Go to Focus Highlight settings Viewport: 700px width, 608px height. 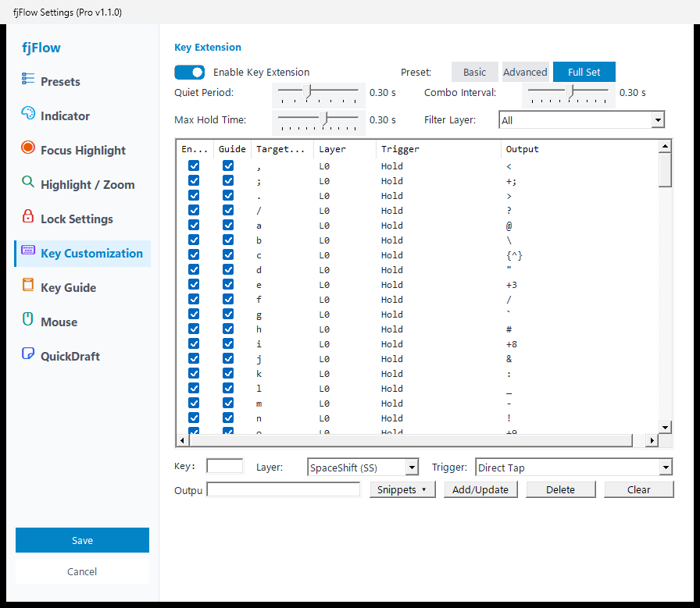pyautogui.click(x=83, y=151)
